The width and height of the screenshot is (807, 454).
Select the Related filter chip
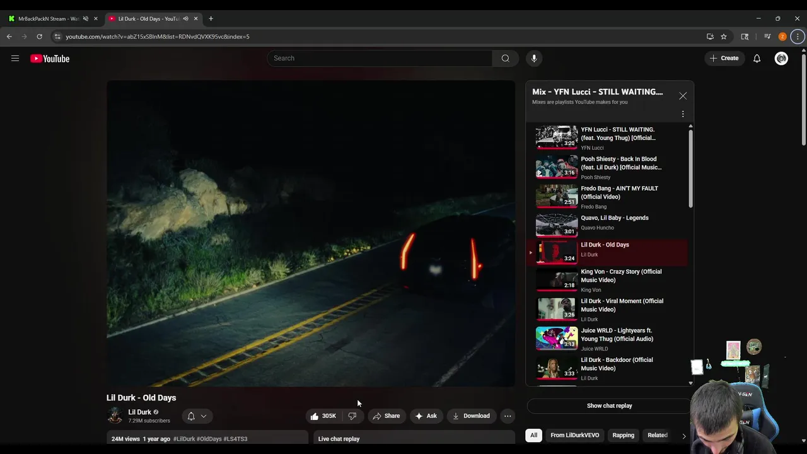[x=657, y=435]
